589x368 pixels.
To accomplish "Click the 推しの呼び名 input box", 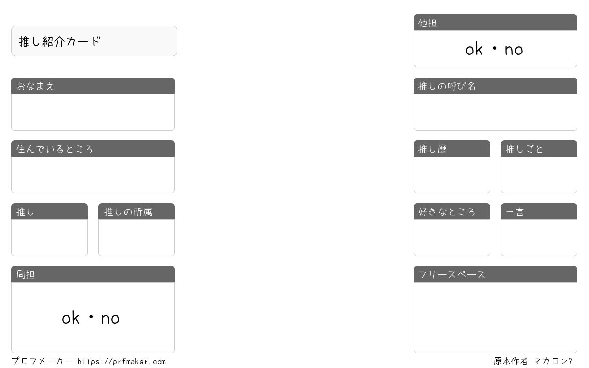I will [495, 112].
